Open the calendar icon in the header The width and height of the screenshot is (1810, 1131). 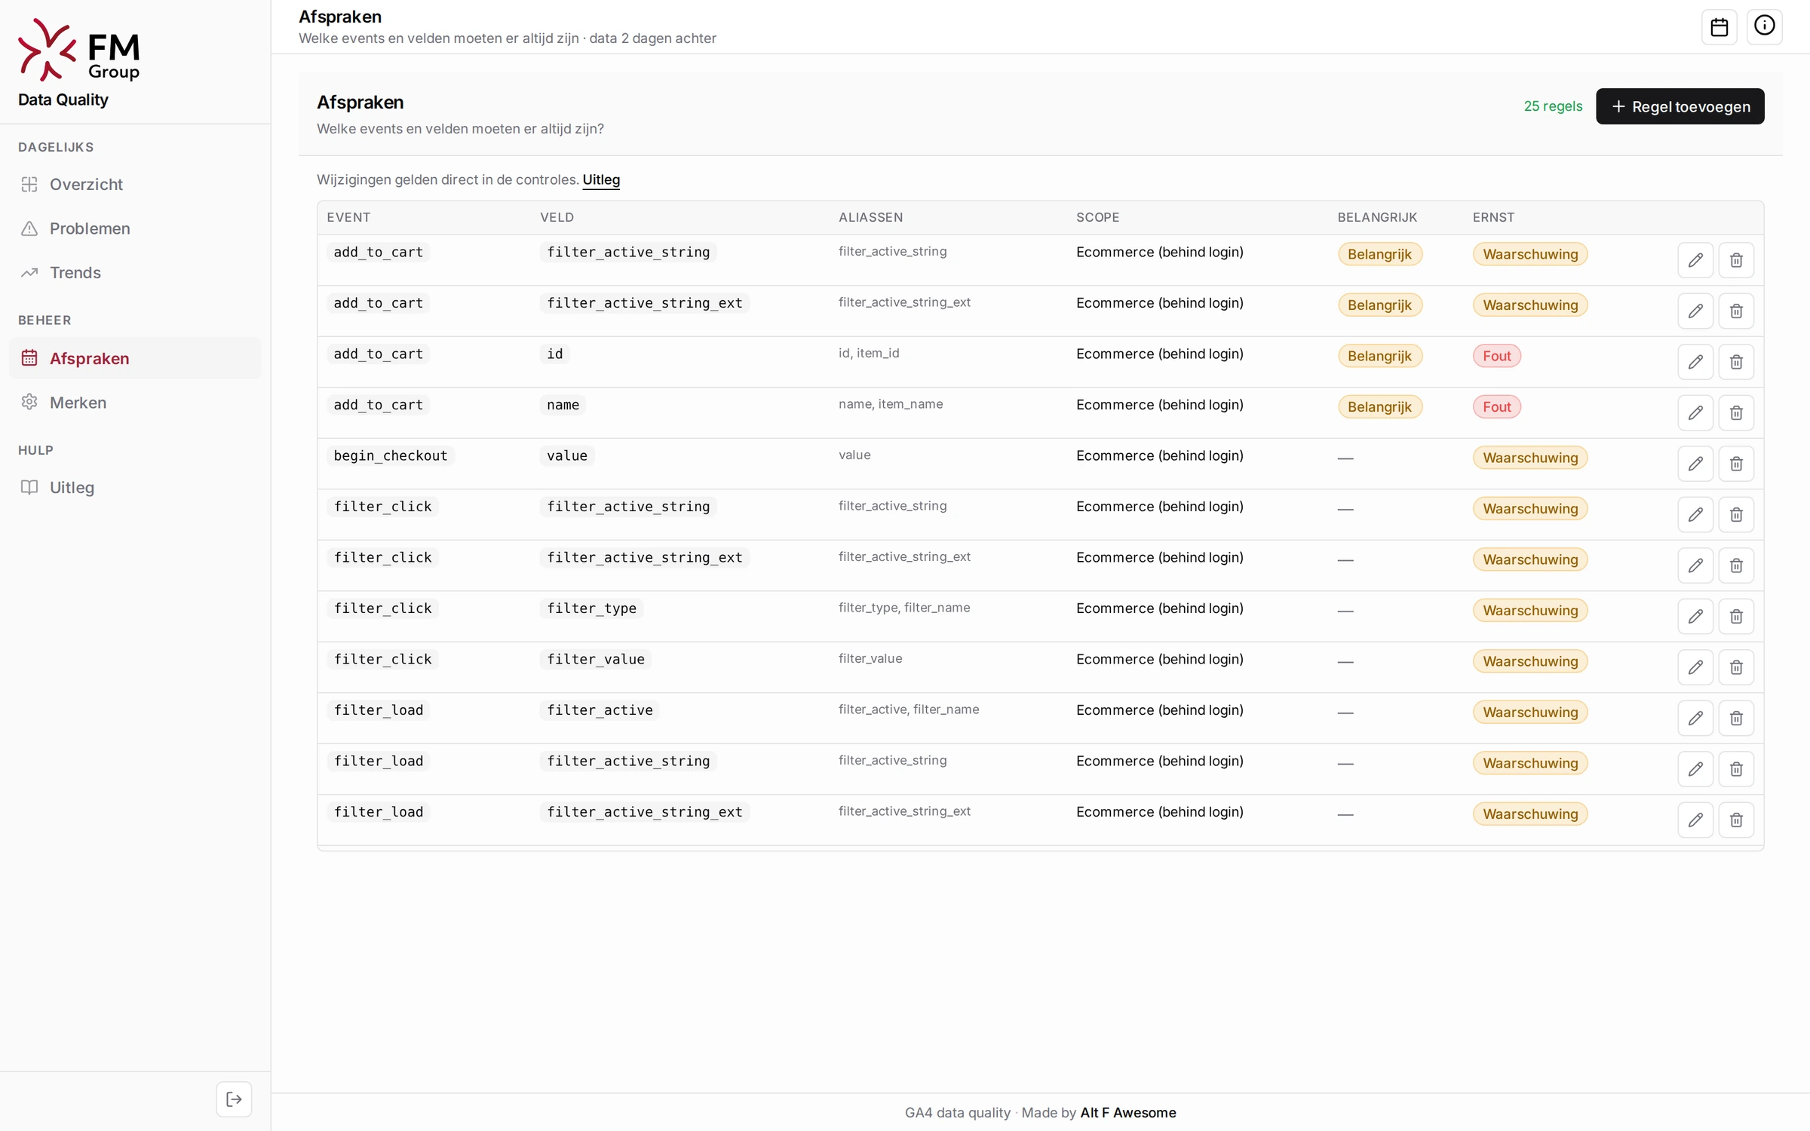pyautogui.click(x=1719, y=27)
